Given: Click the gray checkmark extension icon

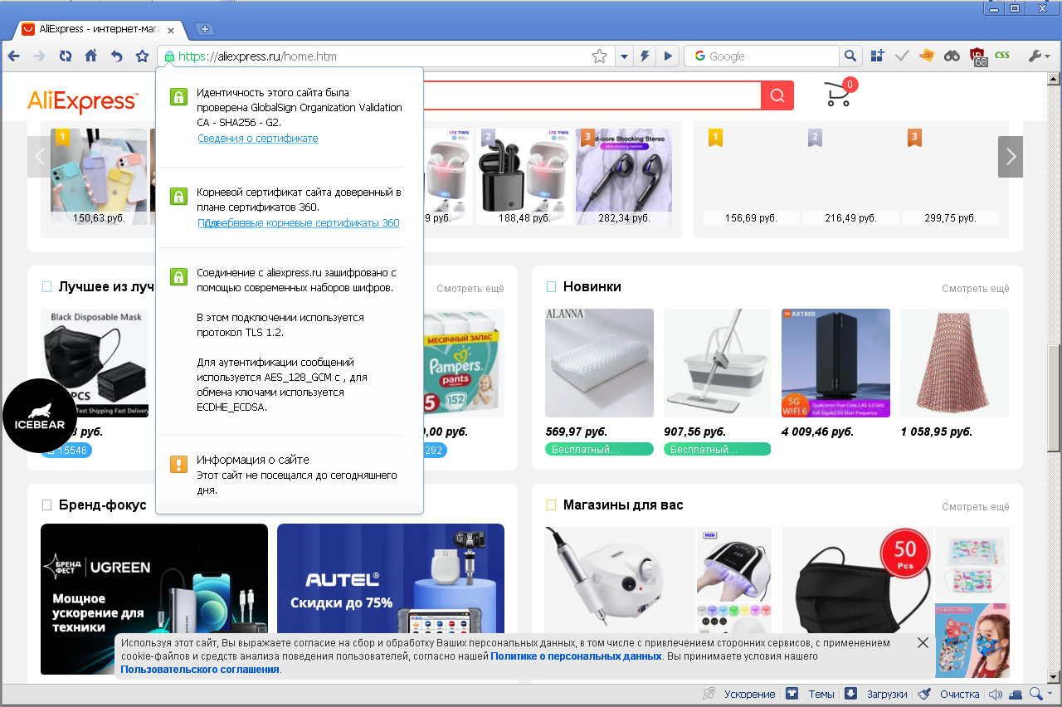Looking at the screenshot, I should click(903, 56).
